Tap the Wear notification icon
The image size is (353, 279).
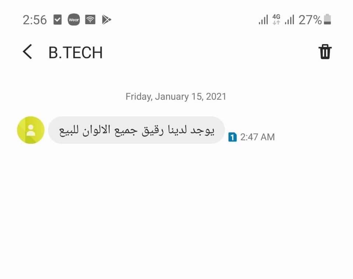click(x=74, y=20)
